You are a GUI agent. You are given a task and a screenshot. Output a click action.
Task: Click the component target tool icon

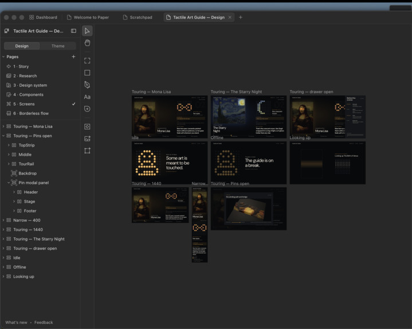87,126
